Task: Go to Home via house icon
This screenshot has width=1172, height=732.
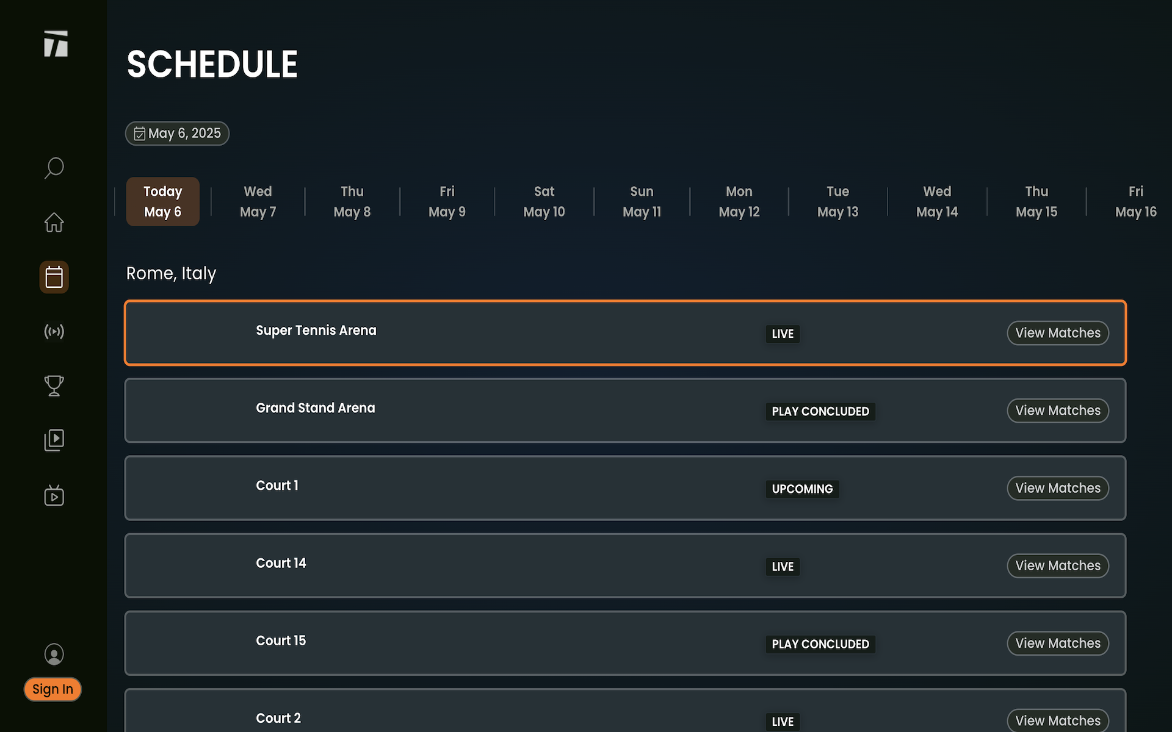Action: tap(54, 222)
